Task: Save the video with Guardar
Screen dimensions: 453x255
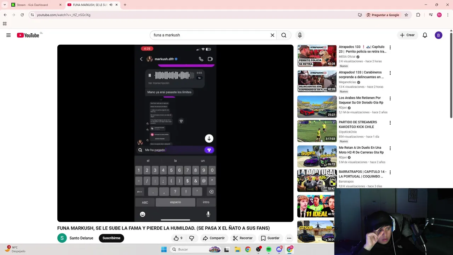Action: tap(270, 238)
